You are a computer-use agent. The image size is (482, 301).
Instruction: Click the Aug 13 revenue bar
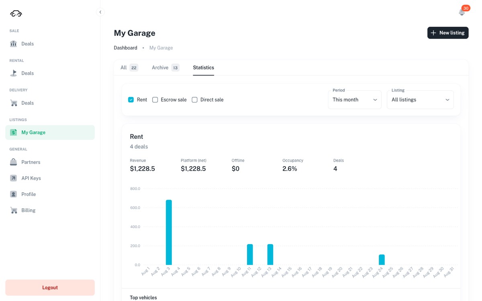[x=270, y=254]
